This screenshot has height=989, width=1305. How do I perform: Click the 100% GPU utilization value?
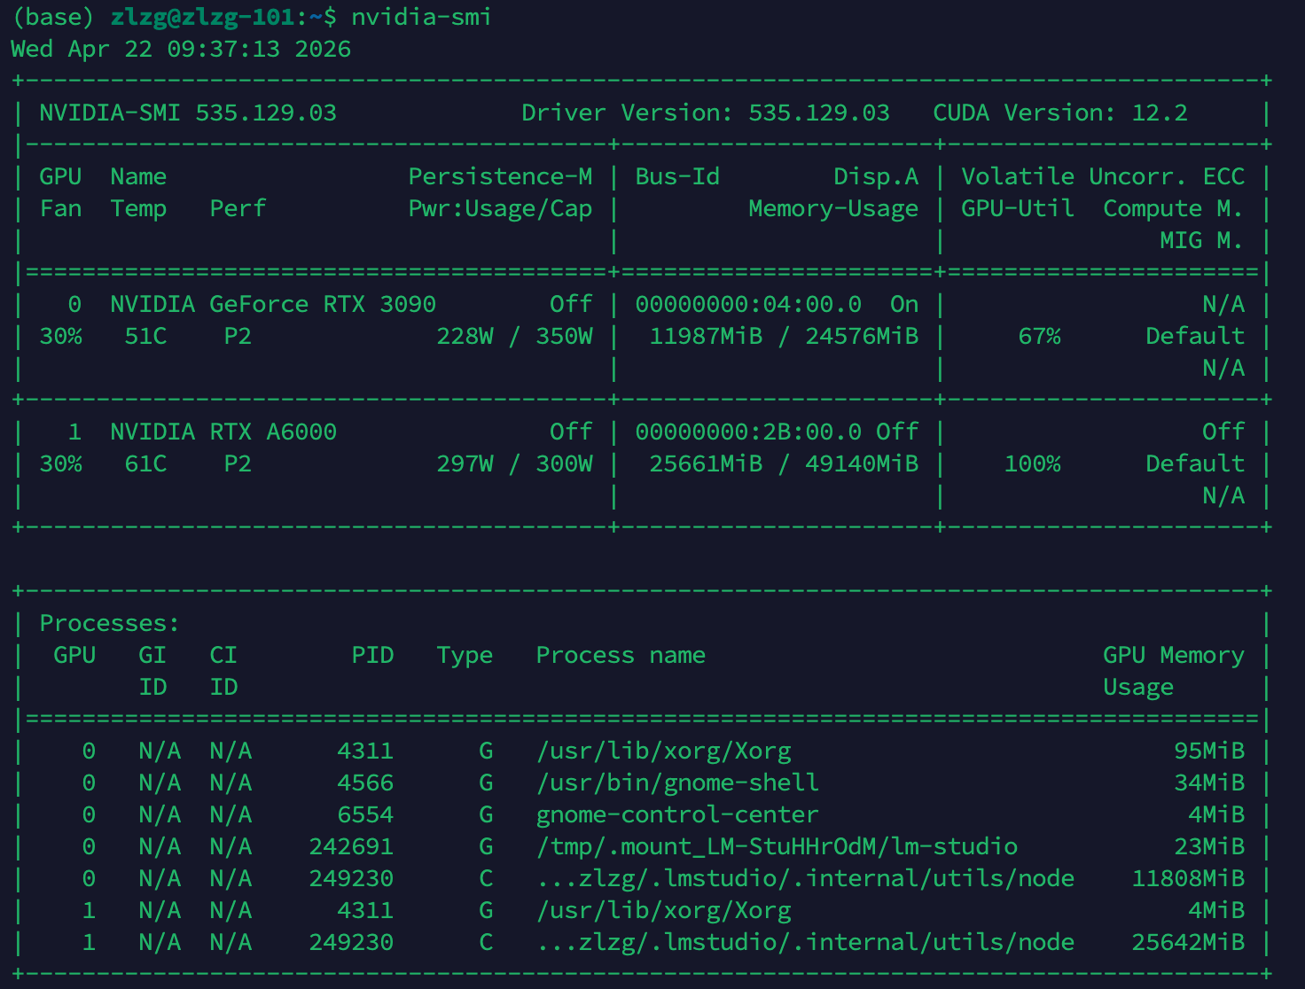click(1032, 463)
